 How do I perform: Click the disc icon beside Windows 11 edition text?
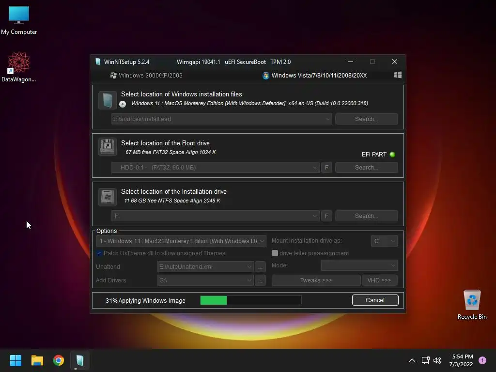click(x=123, y=104)
